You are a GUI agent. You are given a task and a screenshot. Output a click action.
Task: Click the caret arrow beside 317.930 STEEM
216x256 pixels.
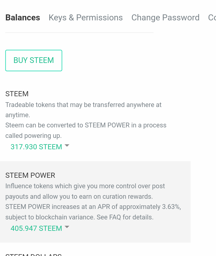(67, 145)
